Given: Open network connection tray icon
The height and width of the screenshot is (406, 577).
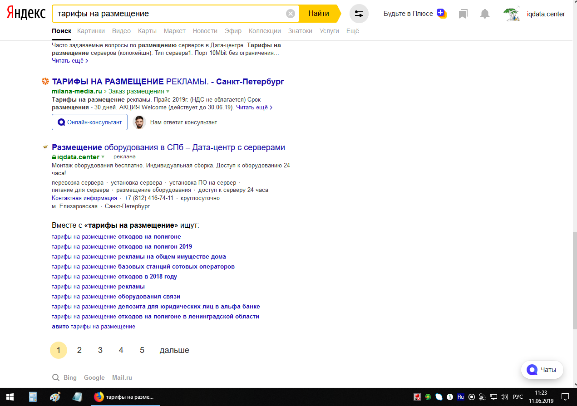Looking at the screenshot, I should click(493, 397).
